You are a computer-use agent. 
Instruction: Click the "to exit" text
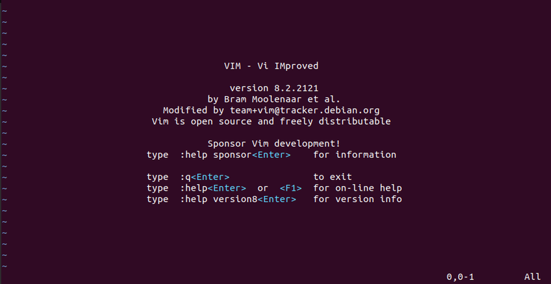(x=333, y=177)
